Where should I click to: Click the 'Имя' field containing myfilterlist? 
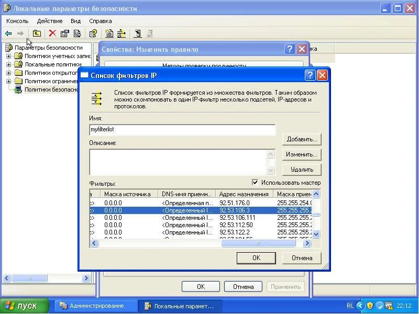click(182, 130)
